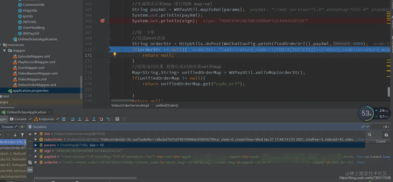Click the Show Execution Point icon
Viewport: 393px width, 182px height.
point(64,119)
